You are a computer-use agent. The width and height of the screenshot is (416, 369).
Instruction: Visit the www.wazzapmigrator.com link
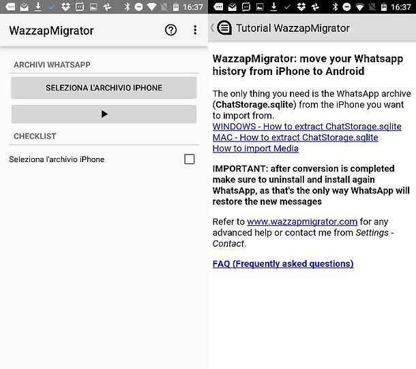pos(302,221)
